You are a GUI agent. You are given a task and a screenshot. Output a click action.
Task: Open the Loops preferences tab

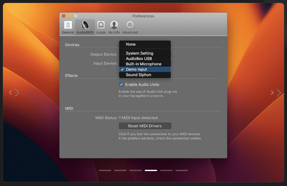101,27
